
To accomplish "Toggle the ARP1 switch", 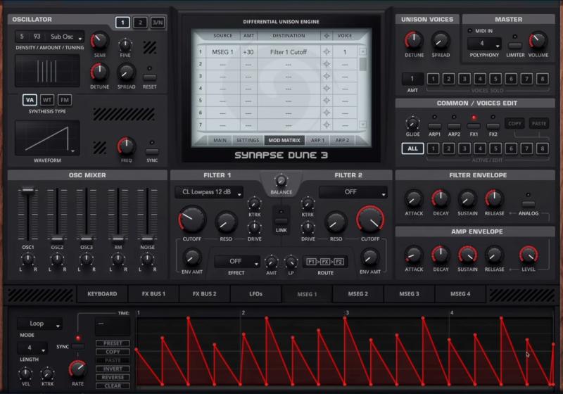I will point(434,126).
